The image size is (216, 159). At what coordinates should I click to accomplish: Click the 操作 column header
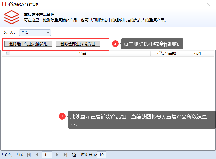(198, 53)
